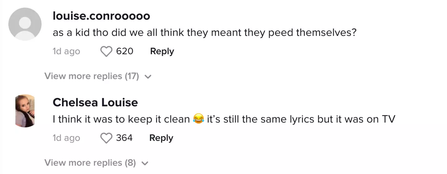The image size is (447, 174).
Task: Click the 620 like count
Action: [x=124, y=51]
